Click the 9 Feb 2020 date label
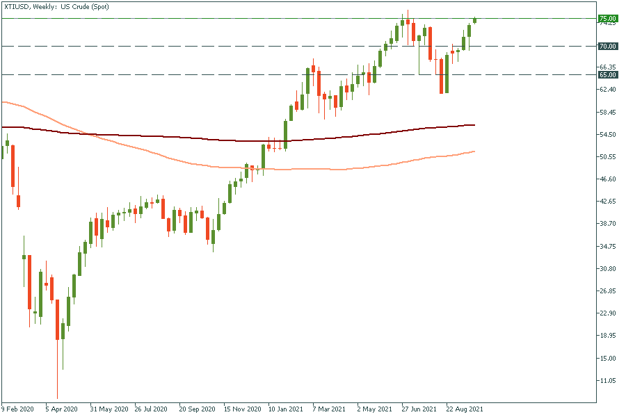 pos(17,409)
